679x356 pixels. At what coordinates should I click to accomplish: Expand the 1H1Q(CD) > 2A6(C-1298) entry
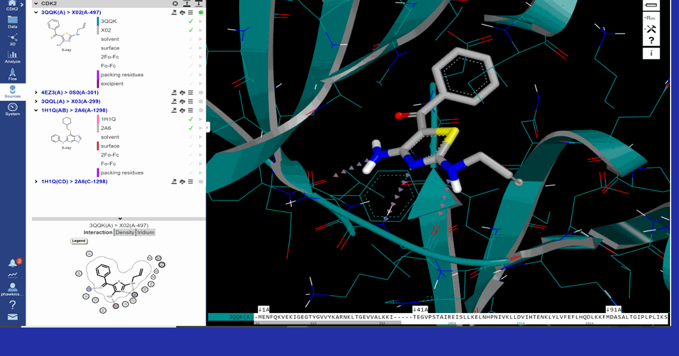[x=35, y=181]
